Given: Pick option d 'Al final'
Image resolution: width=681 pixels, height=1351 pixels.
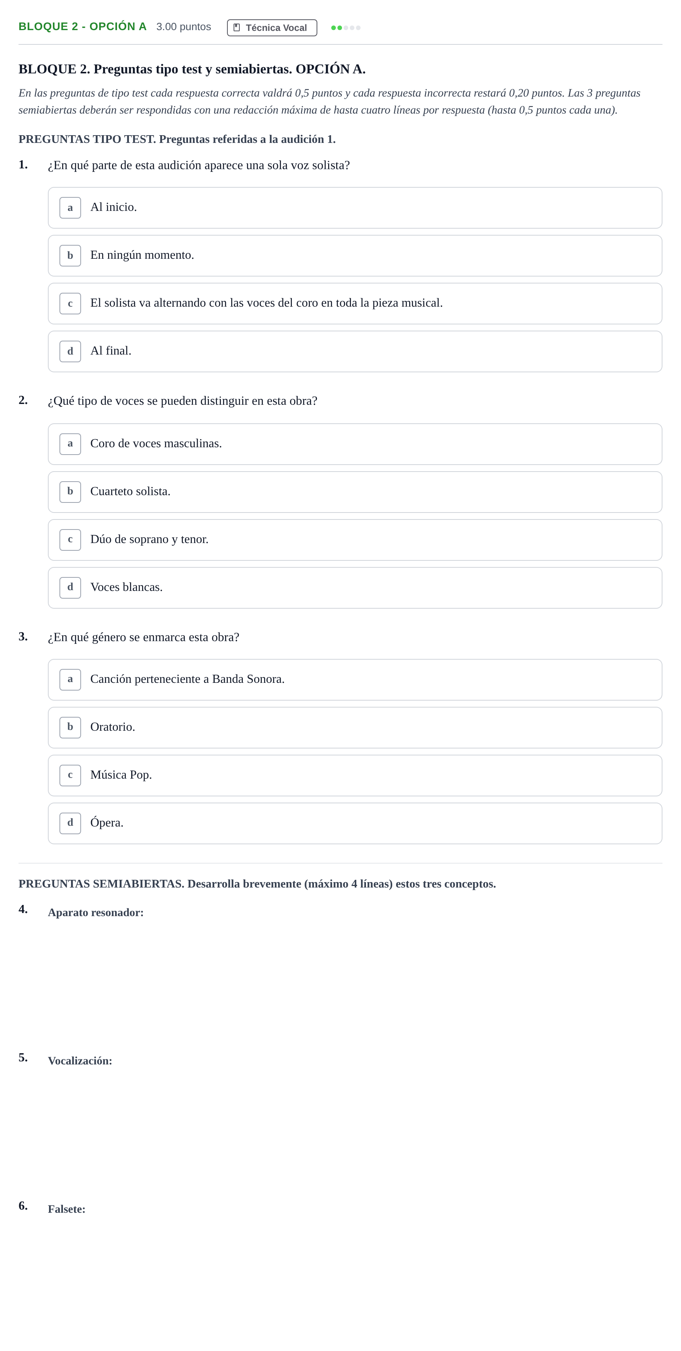Looking at the screenshot, I should 355,351.
